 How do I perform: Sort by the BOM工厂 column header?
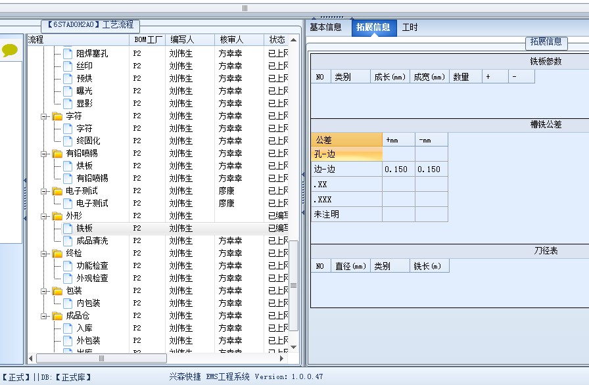[148, 40]
